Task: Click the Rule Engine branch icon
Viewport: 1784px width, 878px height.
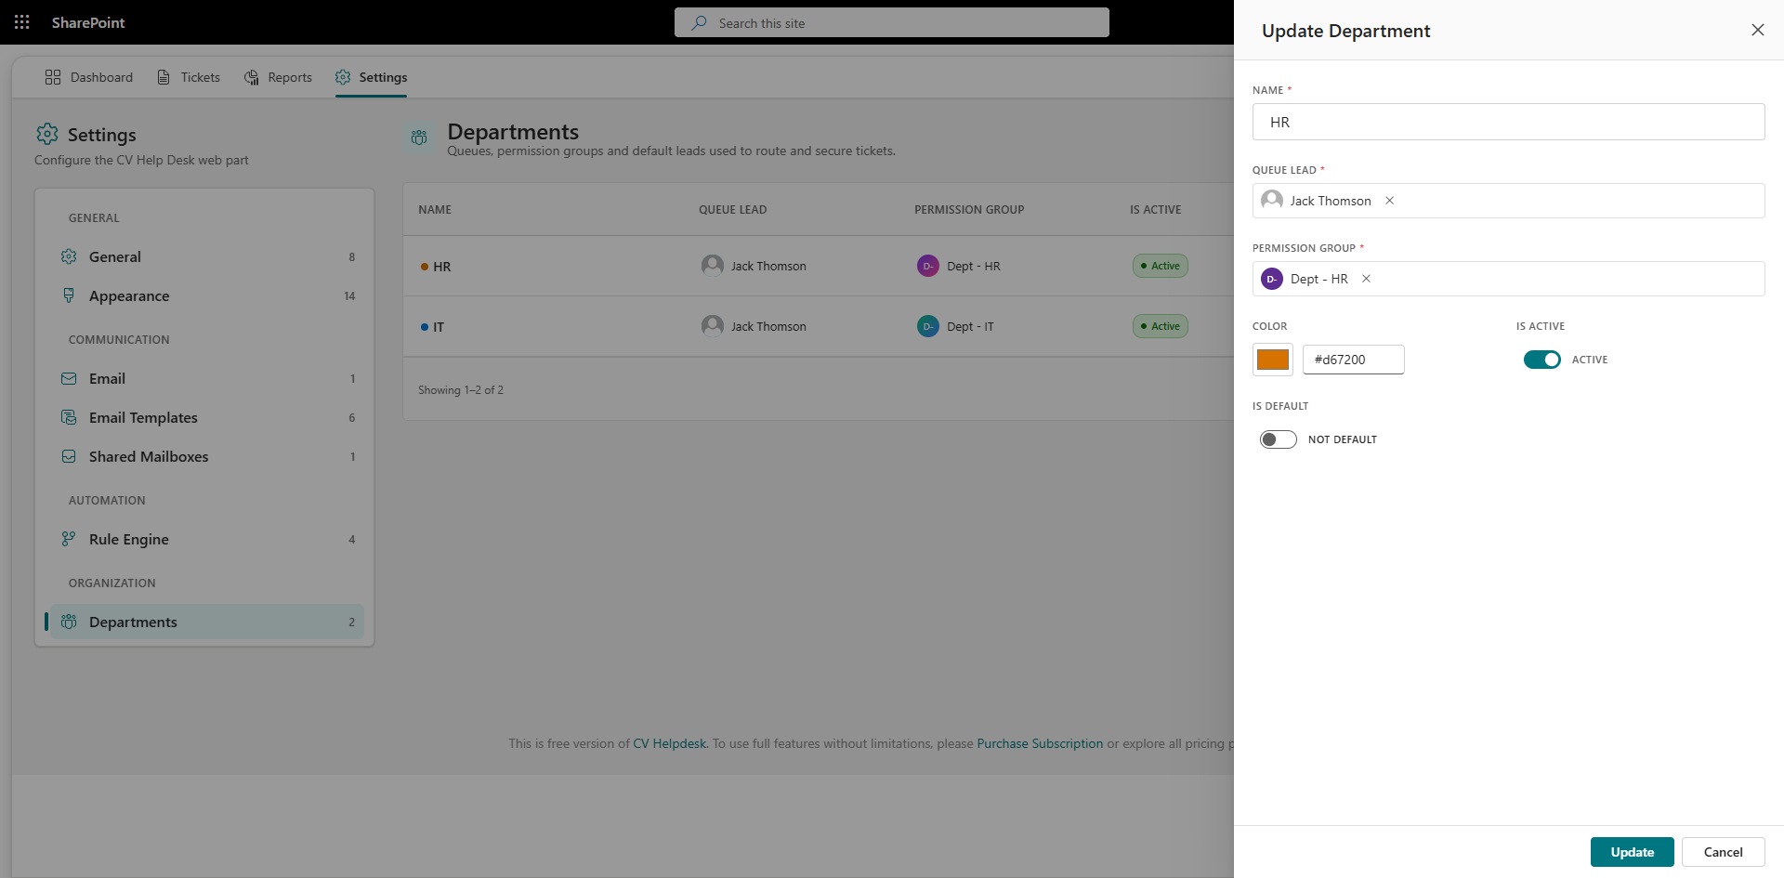Action: click(69, 539)
